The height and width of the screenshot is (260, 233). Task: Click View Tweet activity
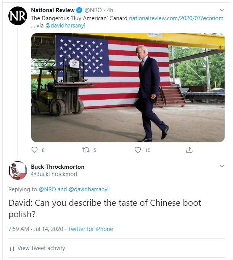41,248
